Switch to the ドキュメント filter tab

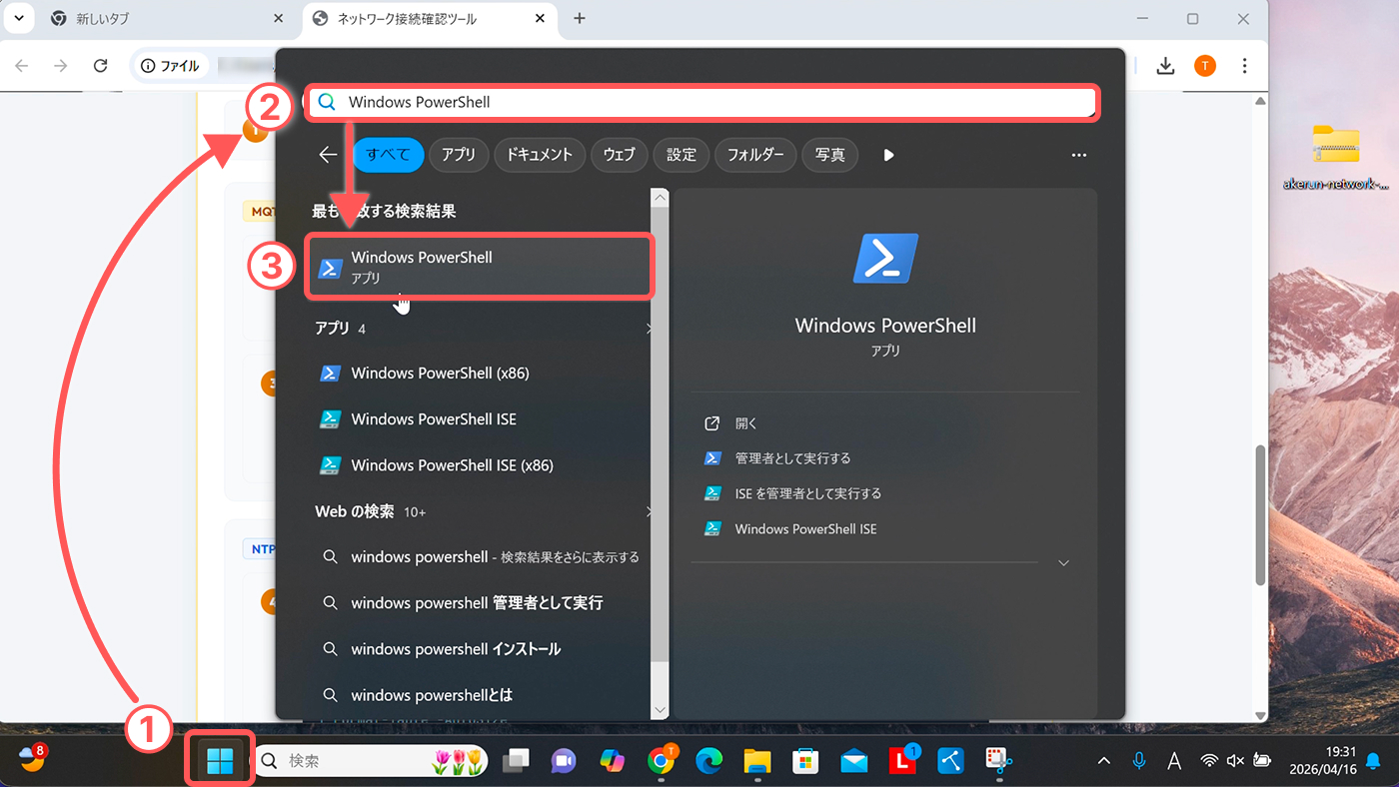tap(540, 155)
